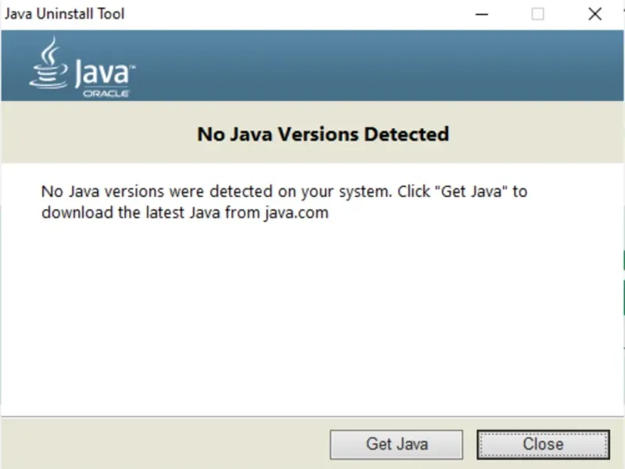The image size is (625, 469).
Task: Click the grayed-out maximize button
Action: tap(537, 14)
